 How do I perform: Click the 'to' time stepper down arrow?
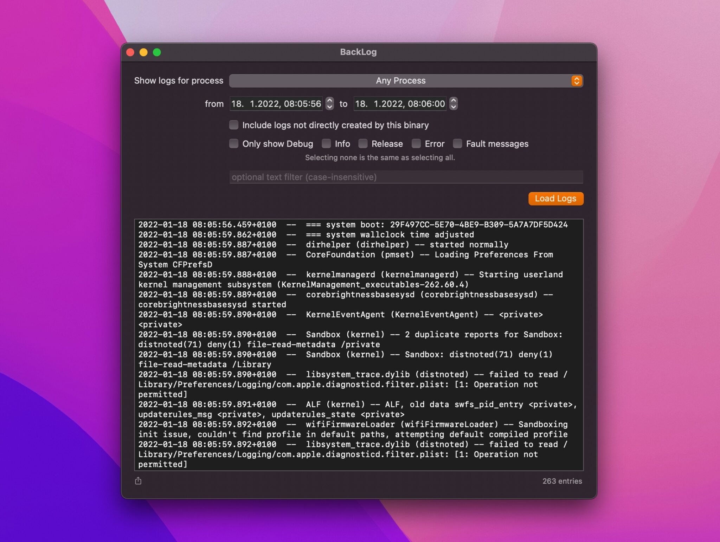(x=453, y=107)
